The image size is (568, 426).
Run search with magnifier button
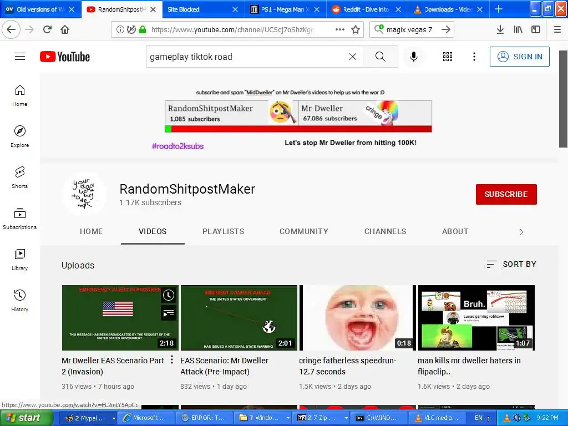381,57
